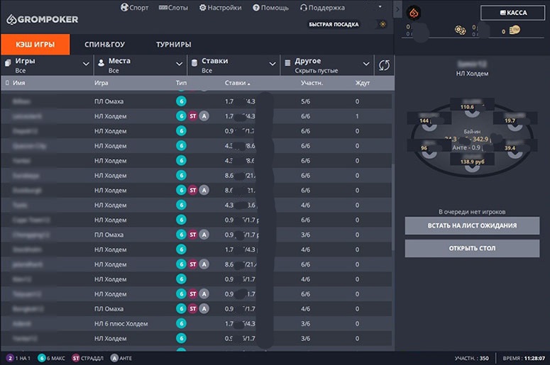Open the Sport section globe icon

(x=124, y=7)
